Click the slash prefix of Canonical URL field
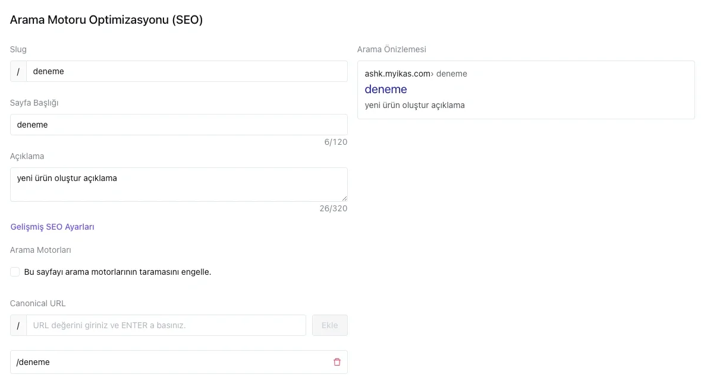This screenshot has width=701, height=381. pyautogui.click(x=18, y=326)
